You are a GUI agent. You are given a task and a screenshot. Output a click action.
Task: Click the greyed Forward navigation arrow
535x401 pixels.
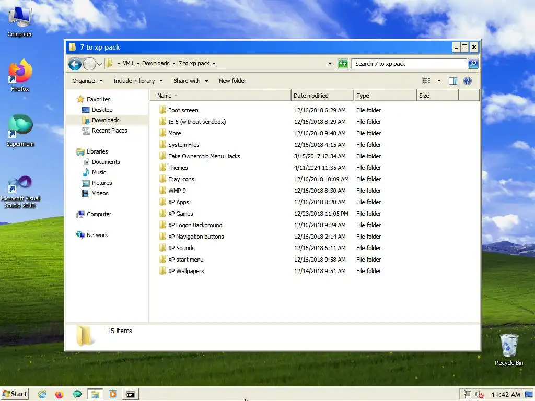coord(89,64)
